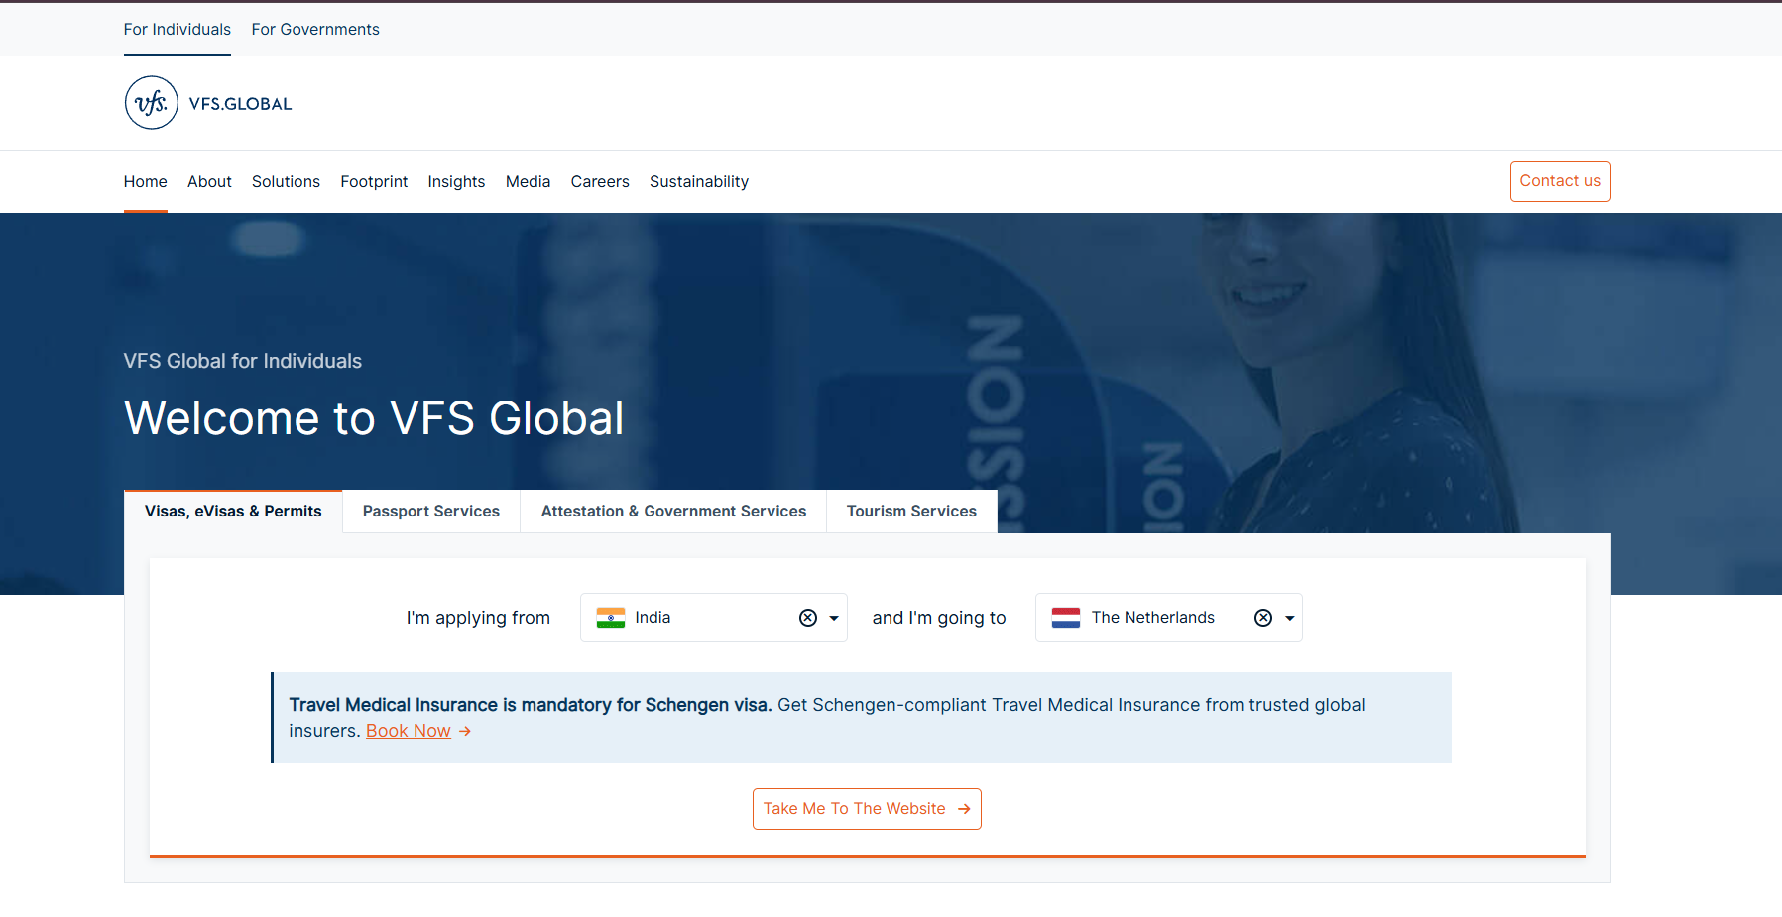Image resolution: width=1782 pixels, height=917 pixels.
Task: Click the India flag icon
Action: point(612,617)
